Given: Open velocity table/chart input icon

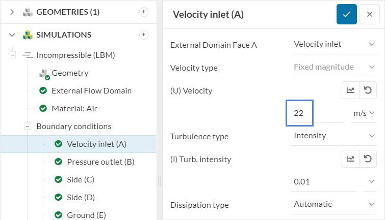Looking at the screenshot, I should click(350, 90).
